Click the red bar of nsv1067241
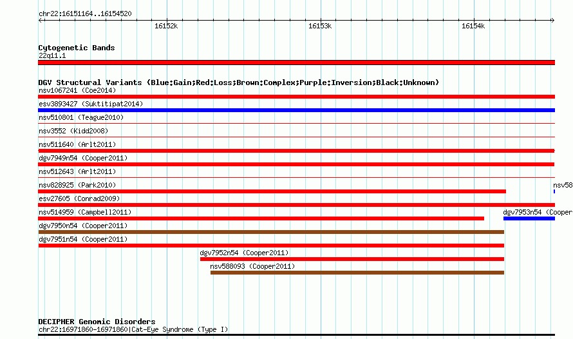Viewport: 573px width, 339px height. coord(296,97)
